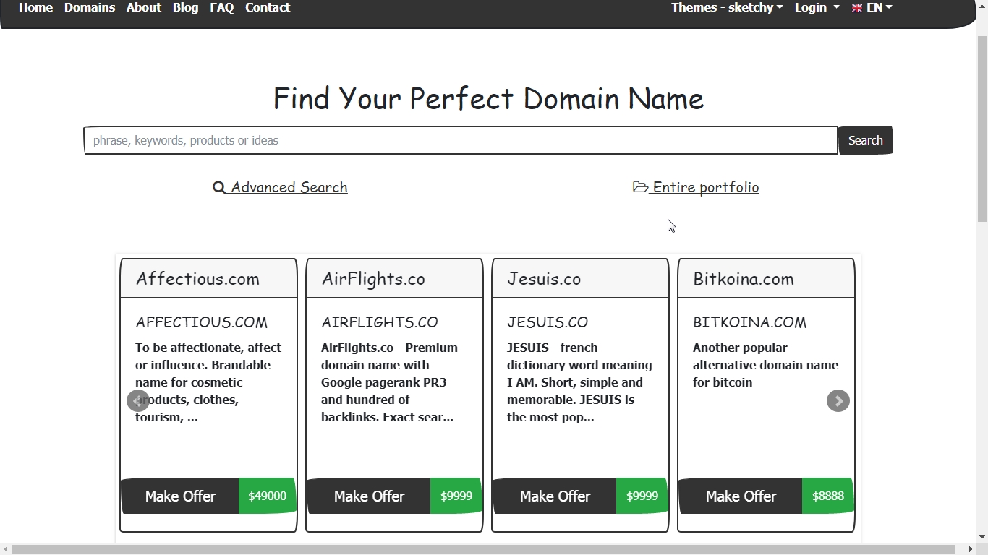Image resolution: width=988 pixels, height=555 pixels.
Task: Click the AirFlights.co $9999 price badge
Action: [456, 496]
